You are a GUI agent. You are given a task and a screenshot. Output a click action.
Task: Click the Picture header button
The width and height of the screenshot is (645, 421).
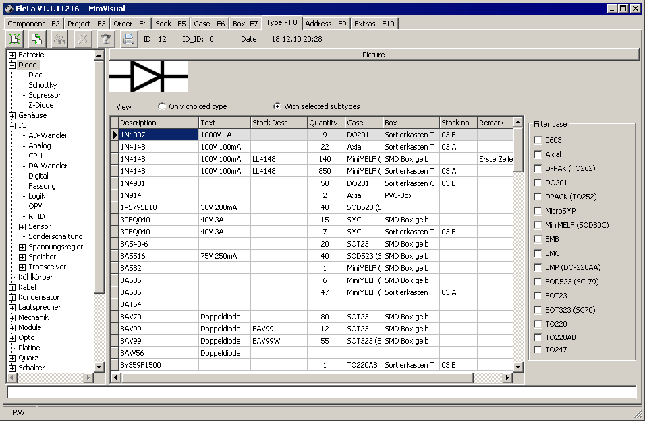click(x=374, y=55)
